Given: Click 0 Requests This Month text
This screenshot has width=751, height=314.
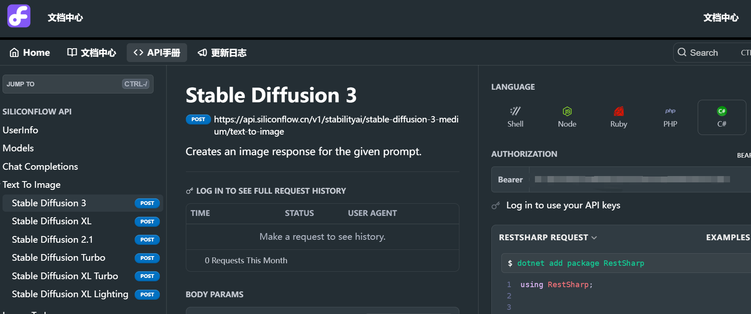Looking at the screenshot, I should click(x=246, y=261).
